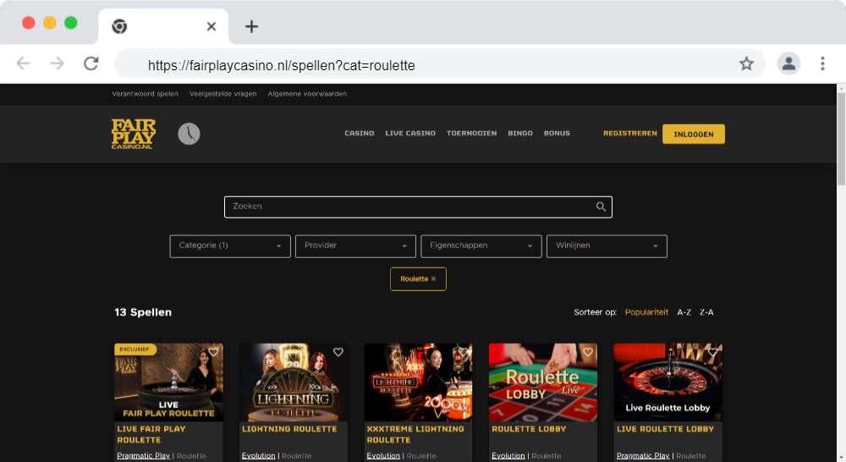
Task: Remove the Roulette filter chip
Action: pos(433,279)
